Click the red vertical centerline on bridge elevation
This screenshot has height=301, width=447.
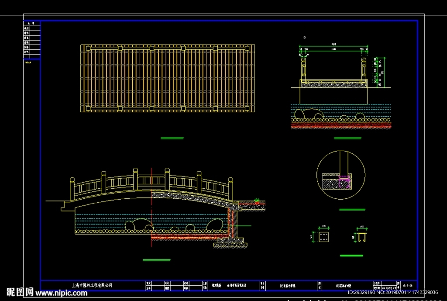(x=151, y=205)
